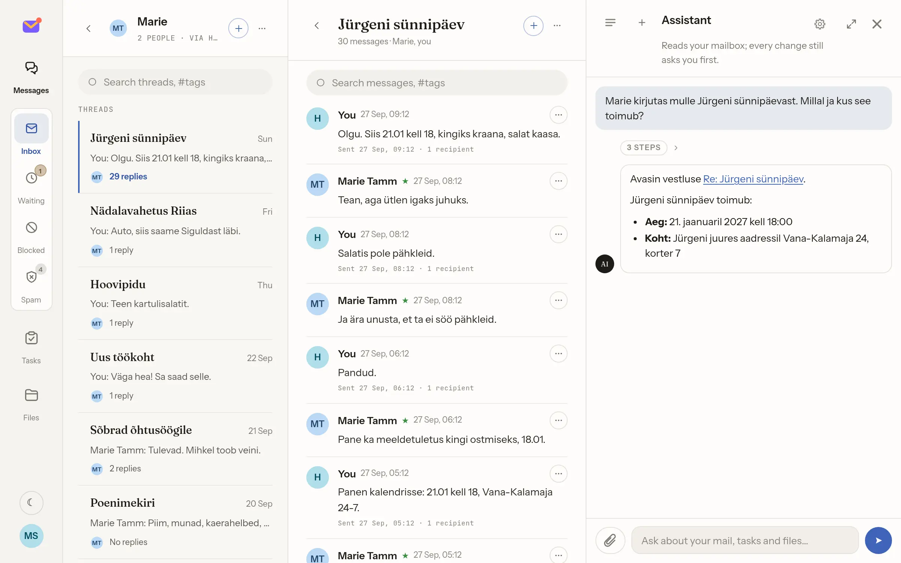Focus the Search threads, #tags field

coord(175,82)
